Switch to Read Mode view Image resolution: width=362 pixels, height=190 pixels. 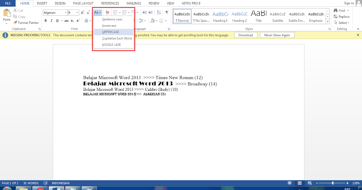click(x=290, y=183)
